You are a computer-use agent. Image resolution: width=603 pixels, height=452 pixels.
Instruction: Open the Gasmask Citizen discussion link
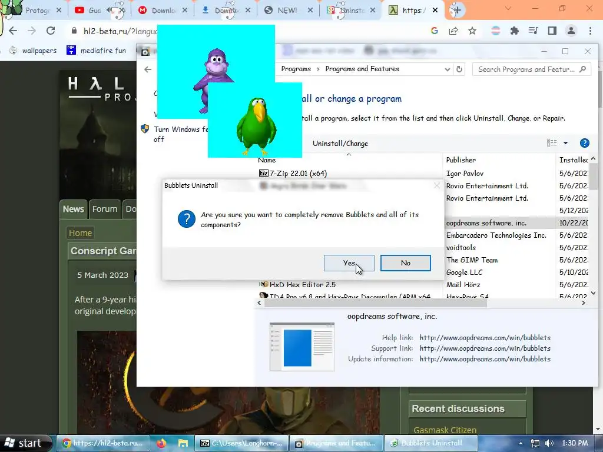click(445, 430)
